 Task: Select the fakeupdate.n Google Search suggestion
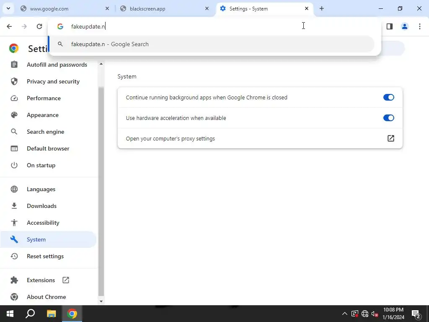click(211, 44)
